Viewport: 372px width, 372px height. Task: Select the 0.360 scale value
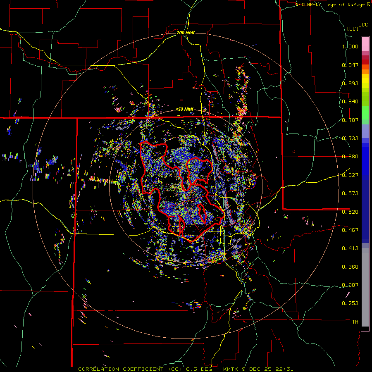click(350, 267)
